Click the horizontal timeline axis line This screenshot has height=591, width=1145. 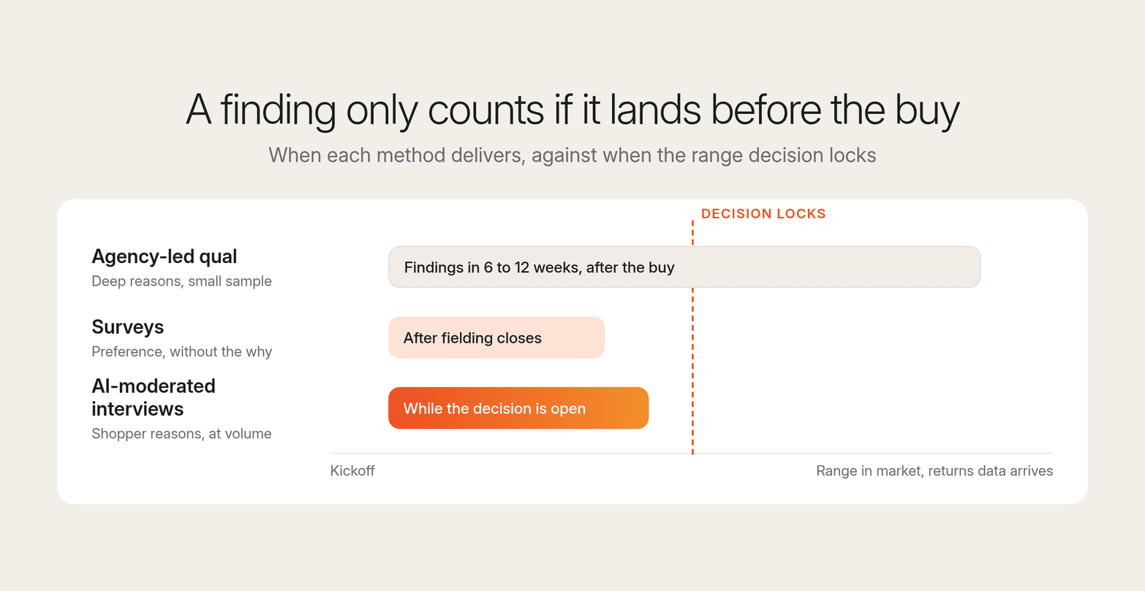click(692, 454)
